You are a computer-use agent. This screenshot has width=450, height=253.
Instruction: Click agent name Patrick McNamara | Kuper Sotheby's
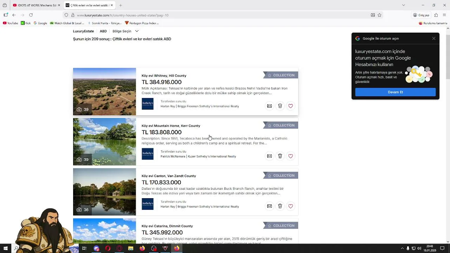coord(198,156)
